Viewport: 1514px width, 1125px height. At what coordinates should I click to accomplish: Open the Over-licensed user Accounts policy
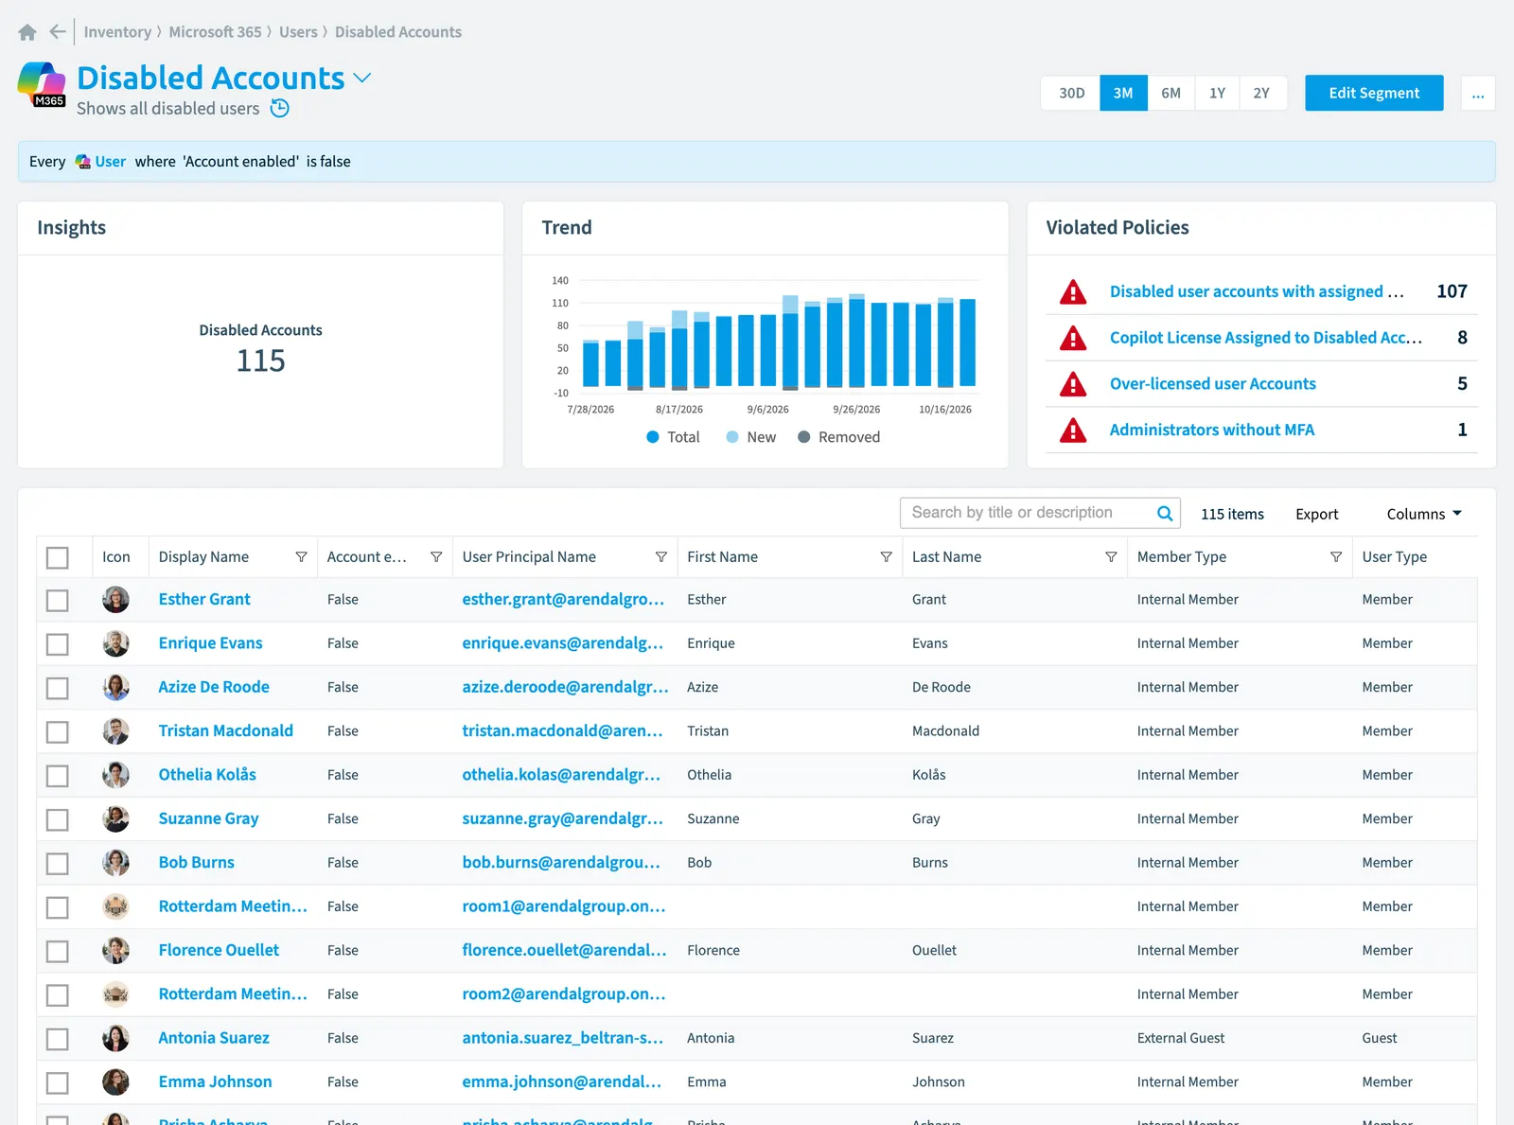[1212, 384]
